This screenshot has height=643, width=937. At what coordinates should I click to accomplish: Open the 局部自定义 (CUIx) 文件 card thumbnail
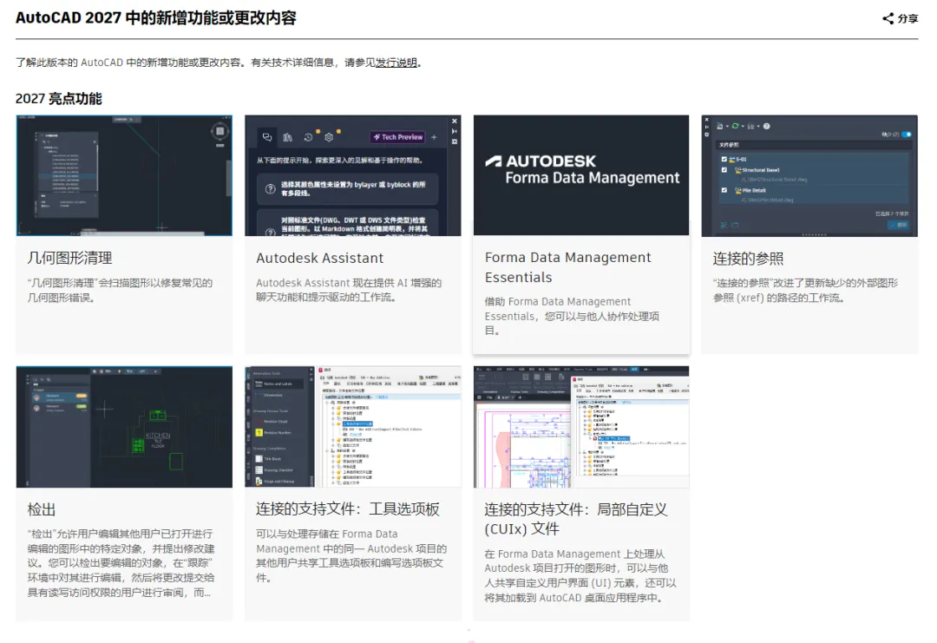[580, 427]
